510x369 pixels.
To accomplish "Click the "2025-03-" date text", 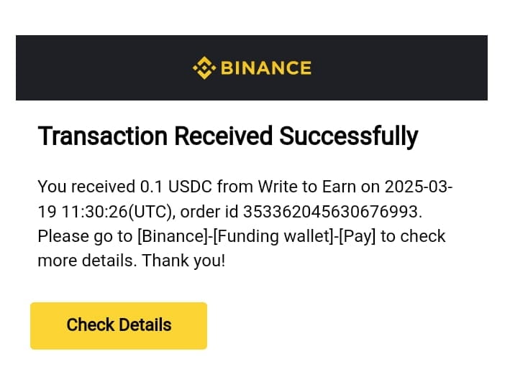I will tap(418, 187).
